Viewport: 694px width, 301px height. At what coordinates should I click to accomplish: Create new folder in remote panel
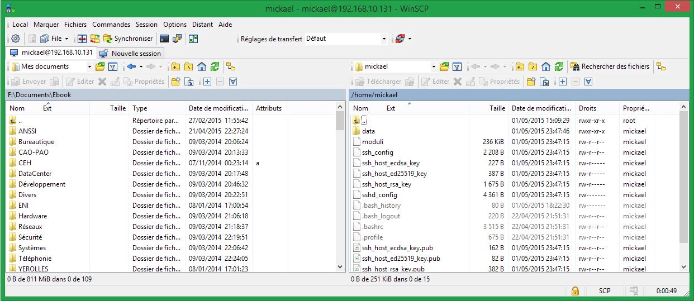click(531, 82)
